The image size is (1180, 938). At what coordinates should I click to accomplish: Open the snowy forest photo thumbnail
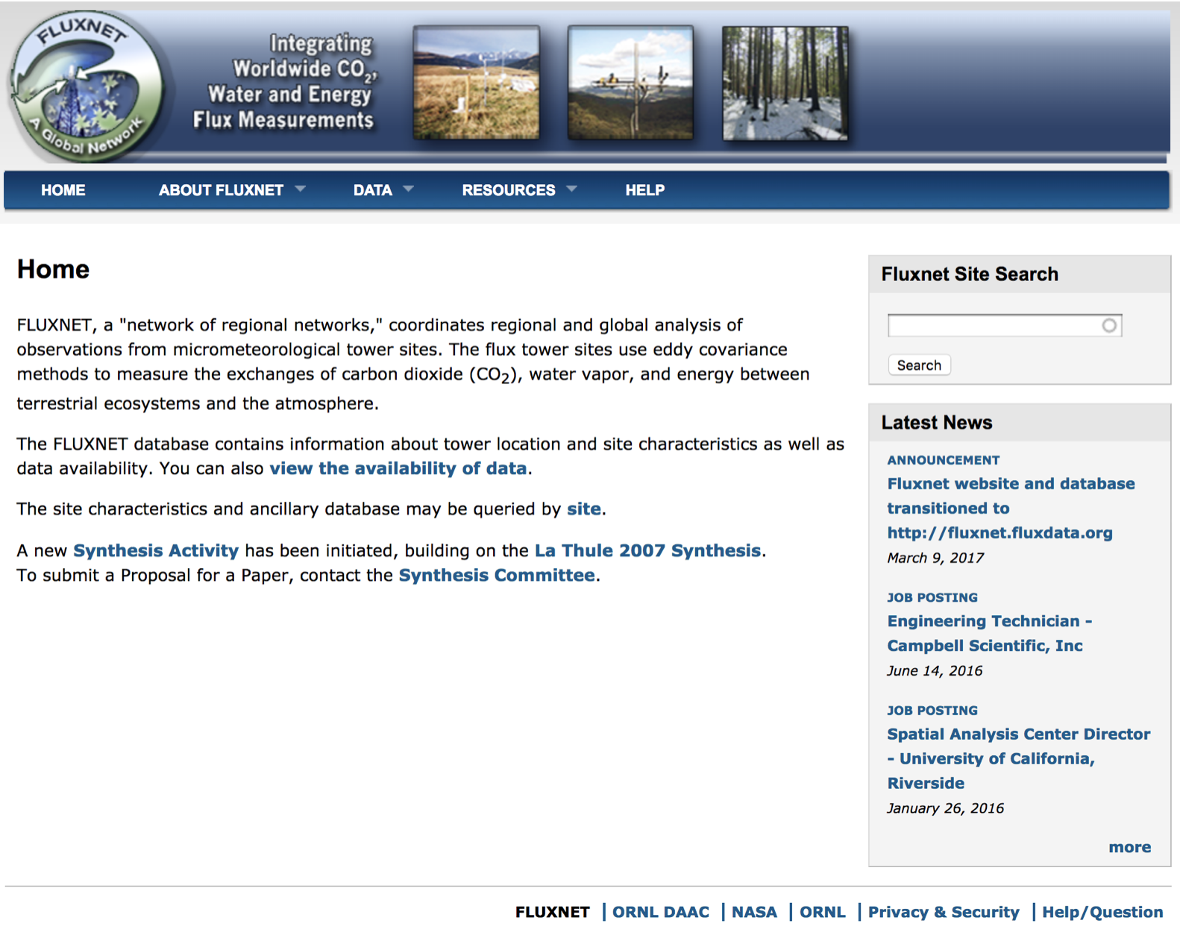pos(785,83)
